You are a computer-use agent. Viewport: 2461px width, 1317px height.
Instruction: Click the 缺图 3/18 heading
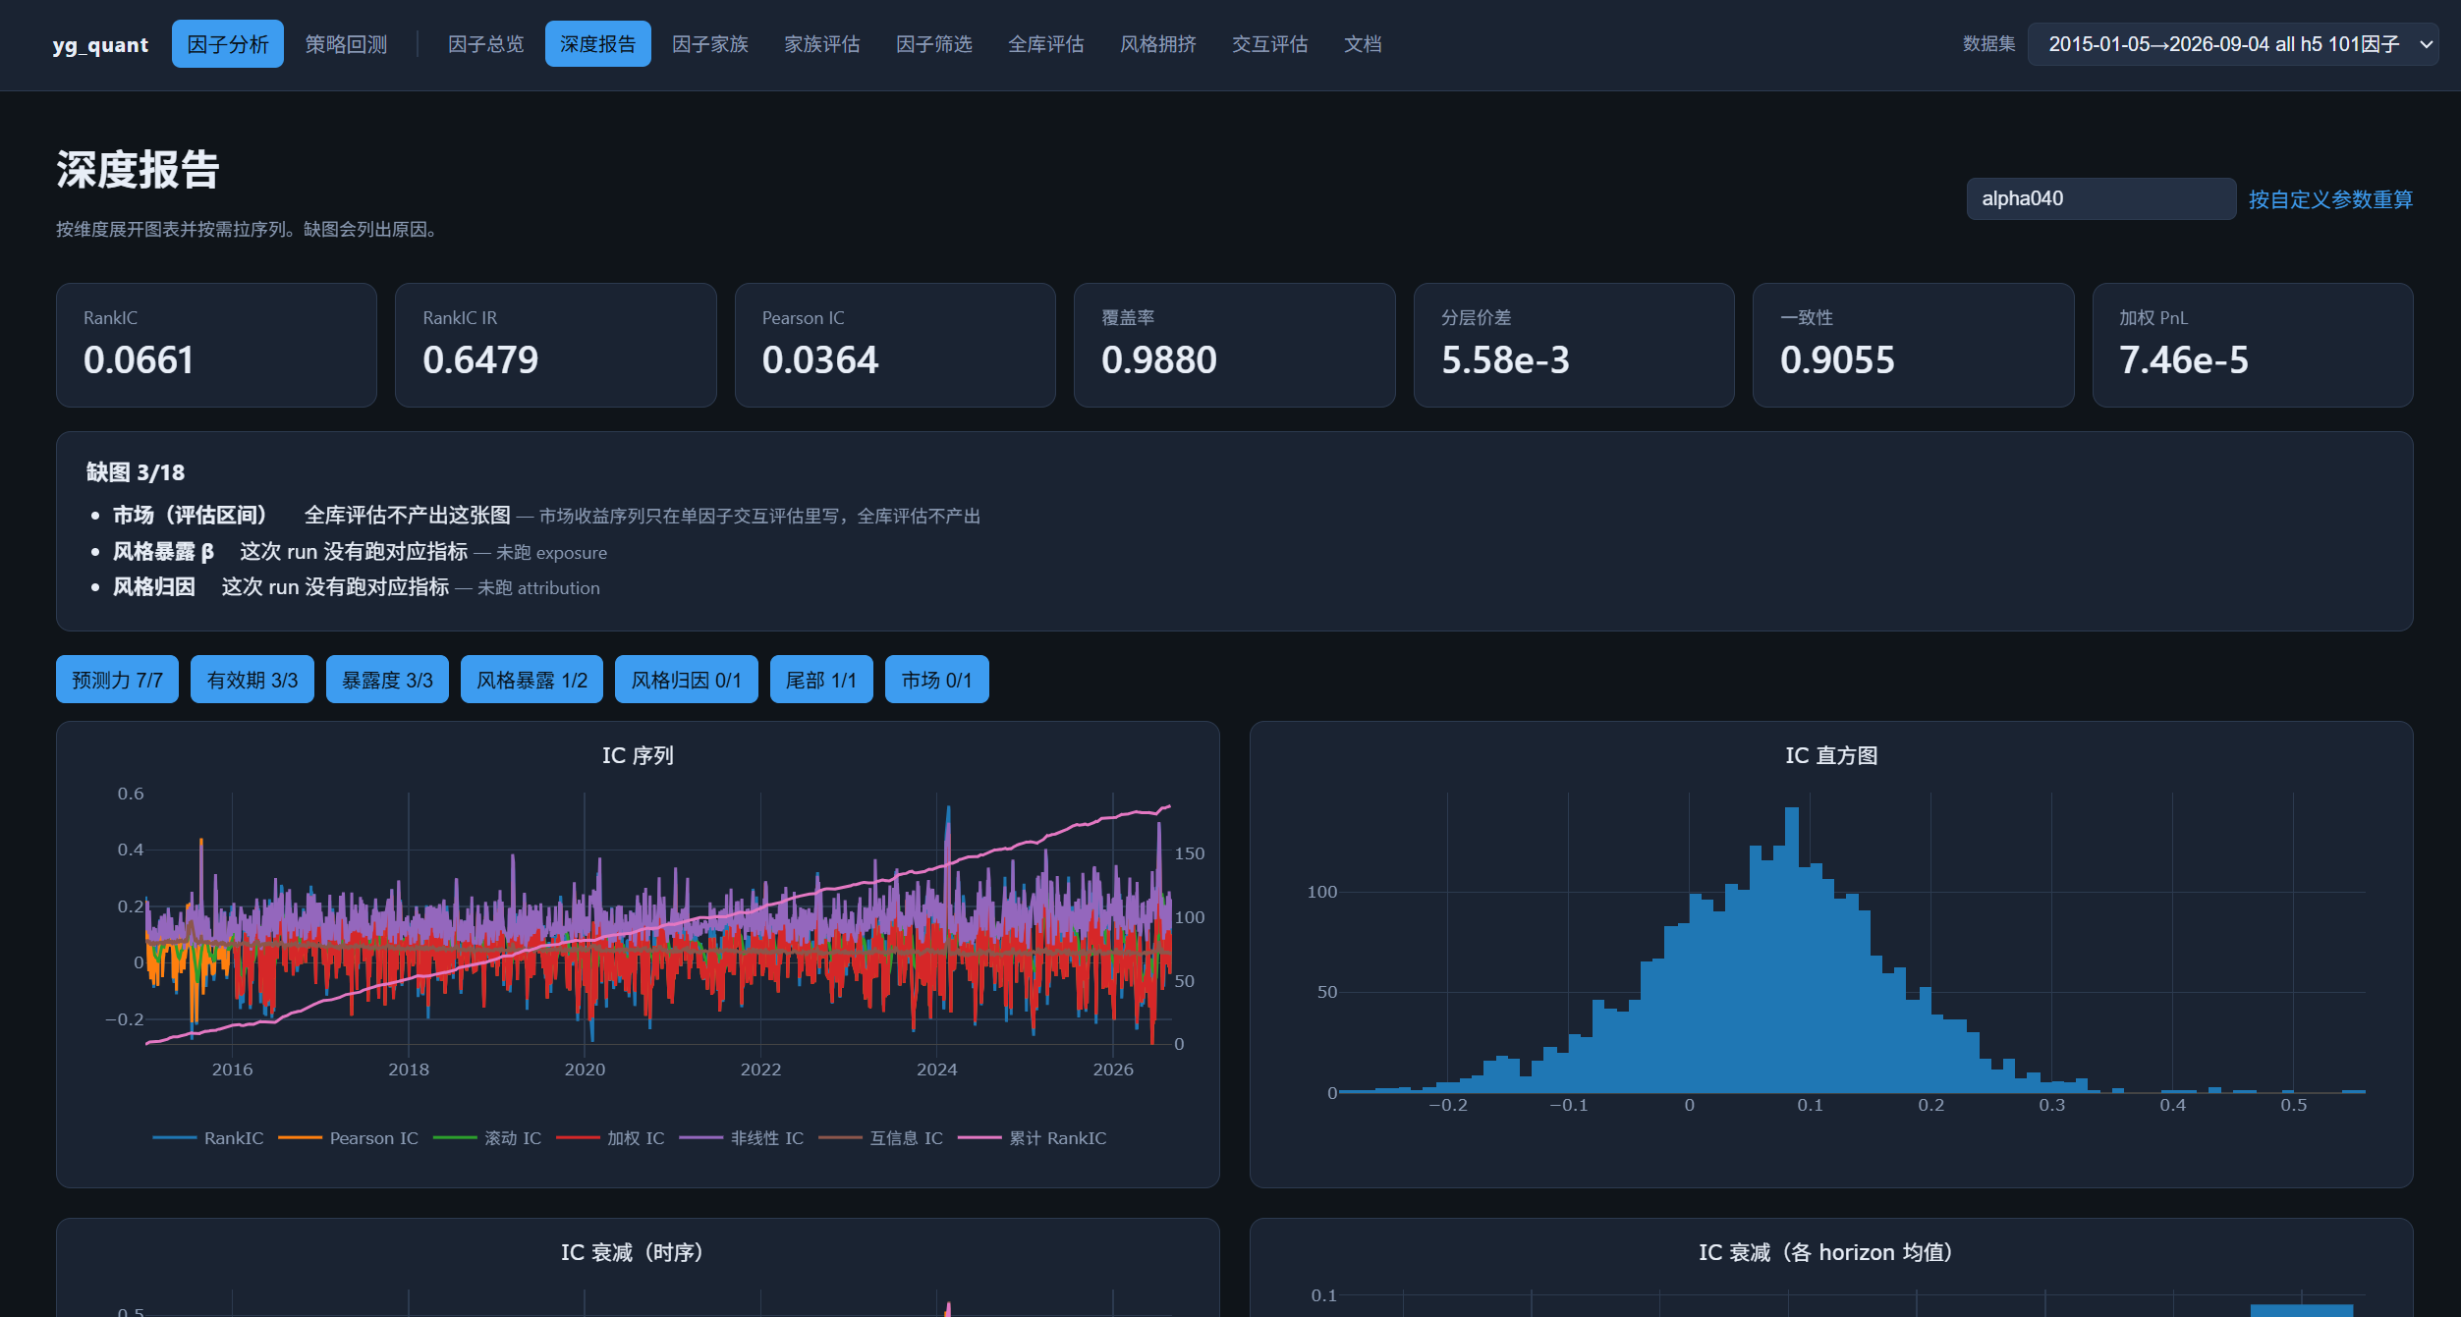click(136, 472)
